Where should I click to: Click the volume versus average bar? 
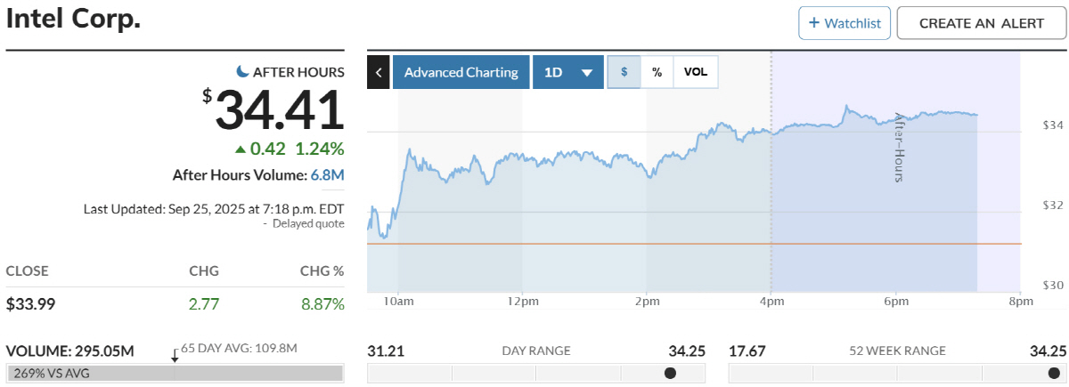tap(175, 373)
